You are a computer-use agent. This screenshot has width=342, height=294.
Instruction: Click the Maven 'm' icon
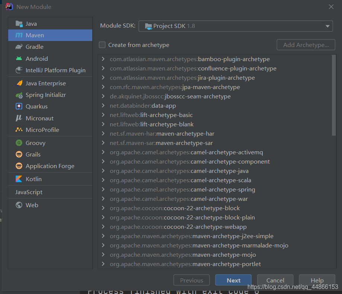pos(19,35)
